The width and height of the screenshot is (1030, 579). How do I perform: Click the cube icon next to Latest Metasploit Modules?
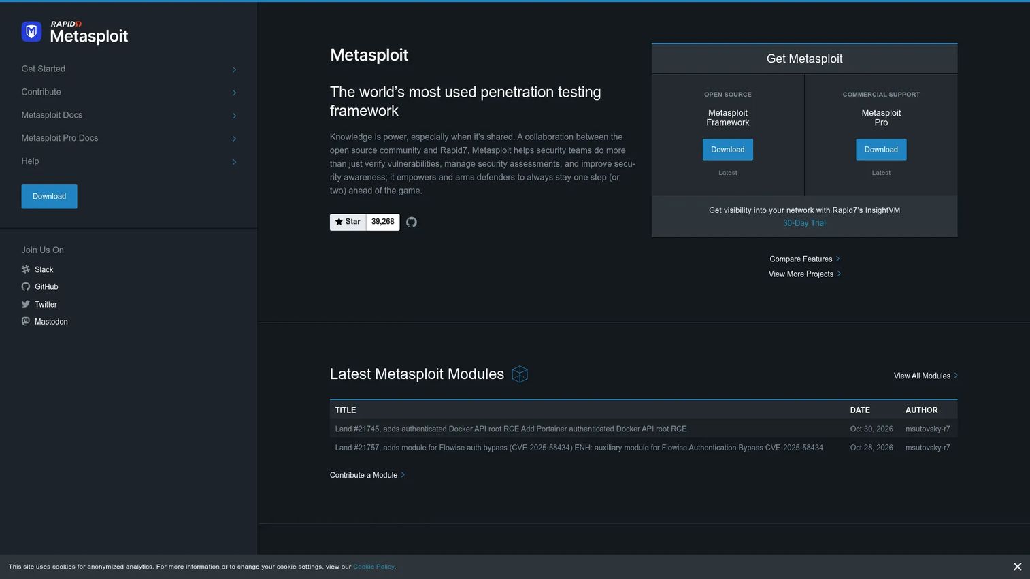click(520, 374)
